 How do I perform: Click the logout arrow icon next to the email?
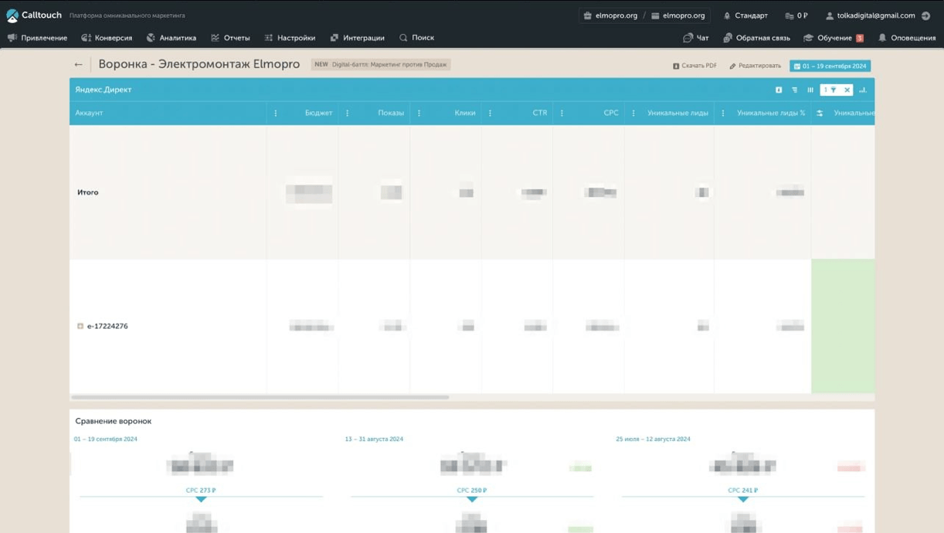click(x=926, y=15)
